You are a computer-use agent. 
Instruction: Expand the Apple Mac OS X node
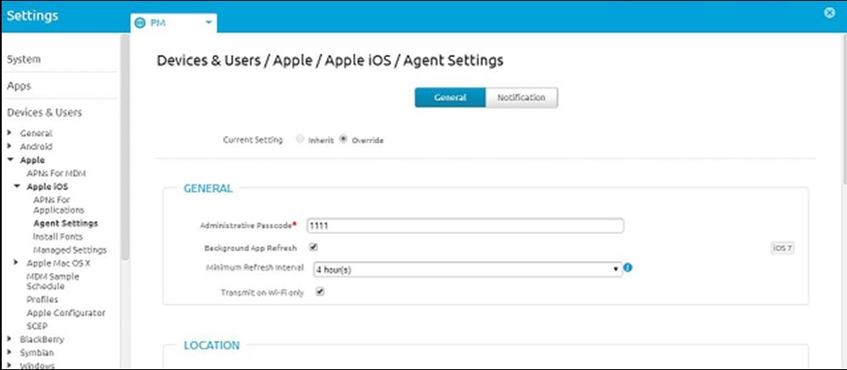tap(16, 263)
